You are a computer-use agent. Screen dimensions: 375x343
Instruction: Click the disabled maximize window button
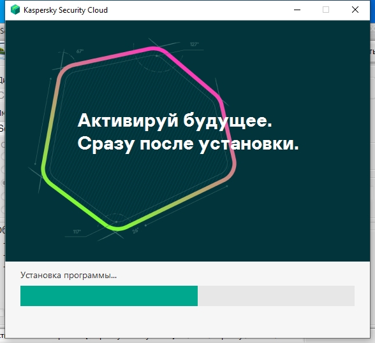326,10
